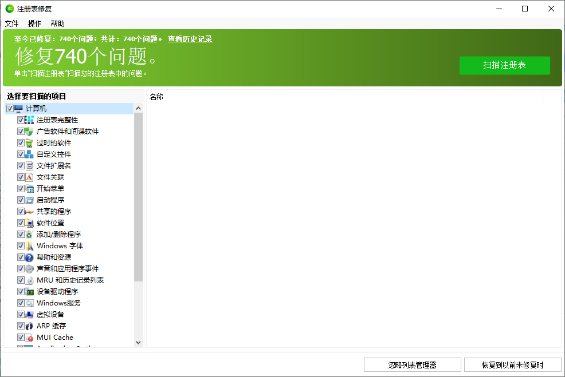Select the 开始菜单 category icon

pyautogui.click(x=29, y=188)
